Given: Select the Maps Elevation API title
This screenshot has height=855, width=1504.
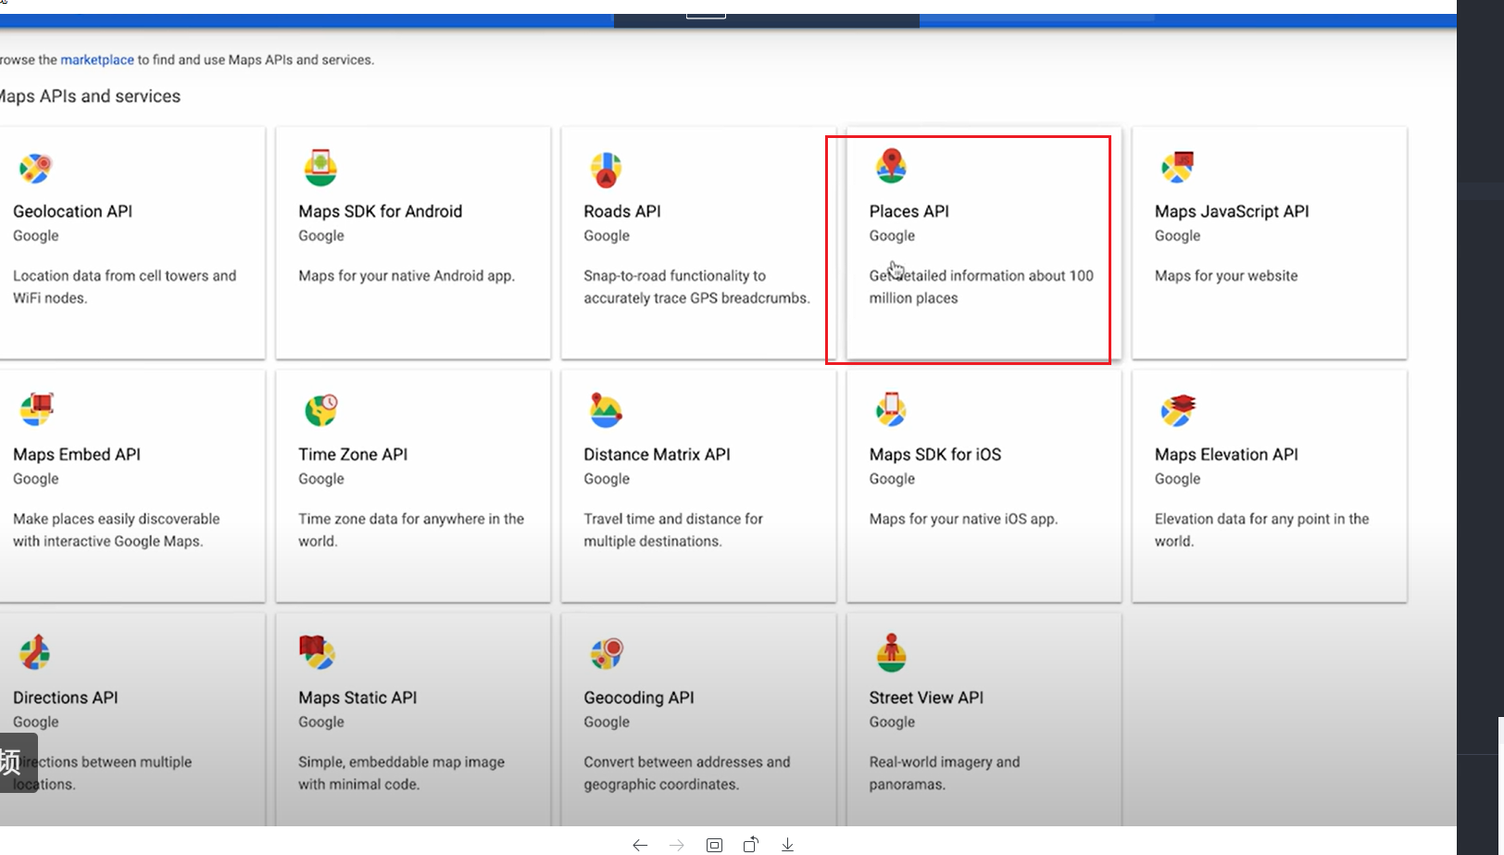Looking at the screenshot, I should [x=1226, y=455].
